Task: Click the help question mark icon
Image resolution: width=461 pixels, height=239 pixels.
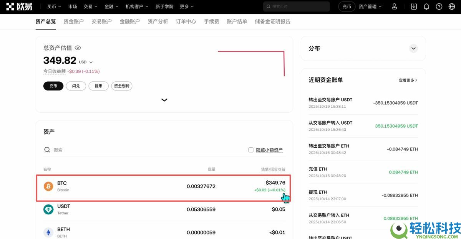Action: click(x=439, y=6)
